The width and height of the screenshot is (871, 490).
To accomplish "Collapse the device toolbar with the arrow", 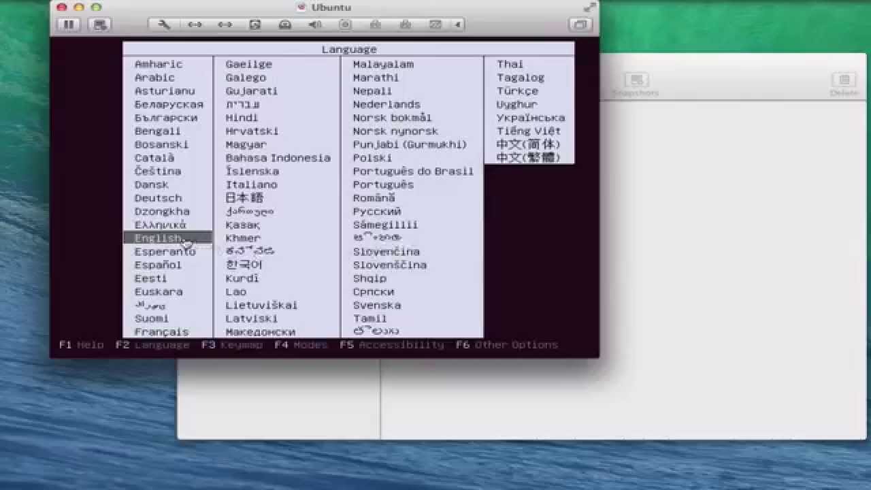I will tap(458, 24).
